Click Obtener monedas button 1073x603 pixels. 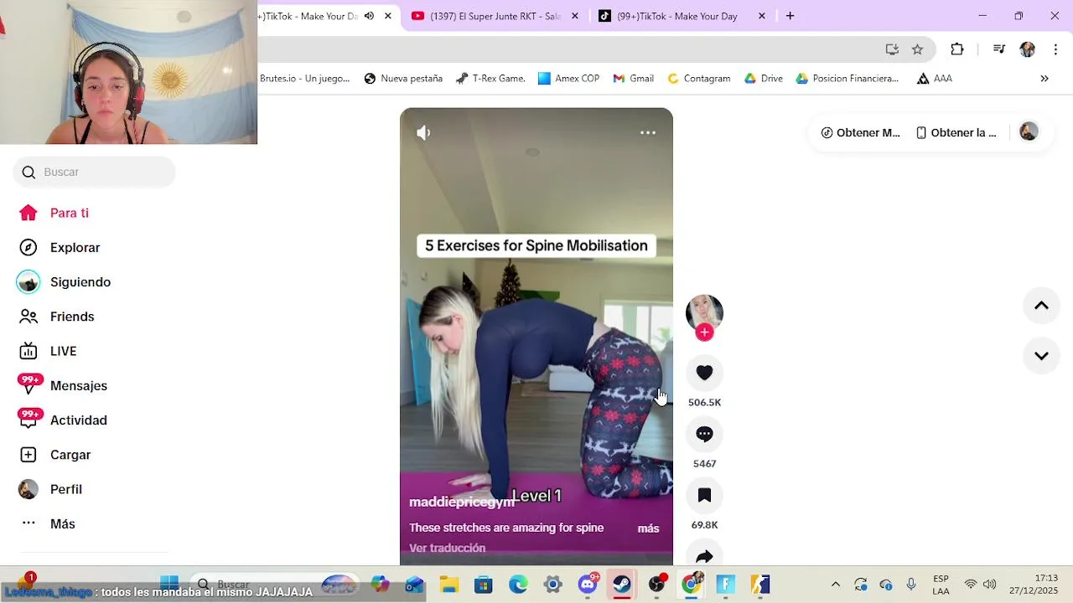pos(860,132)
